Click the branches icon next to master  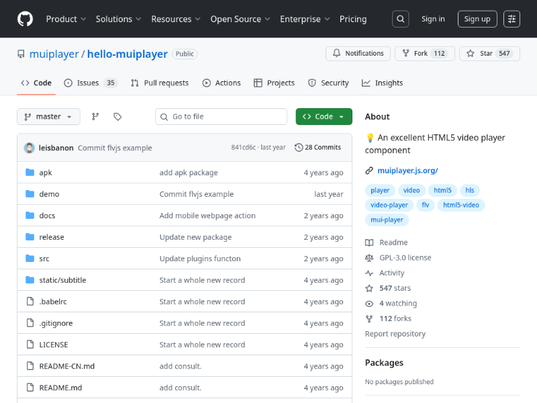click(x=95, y=117)
